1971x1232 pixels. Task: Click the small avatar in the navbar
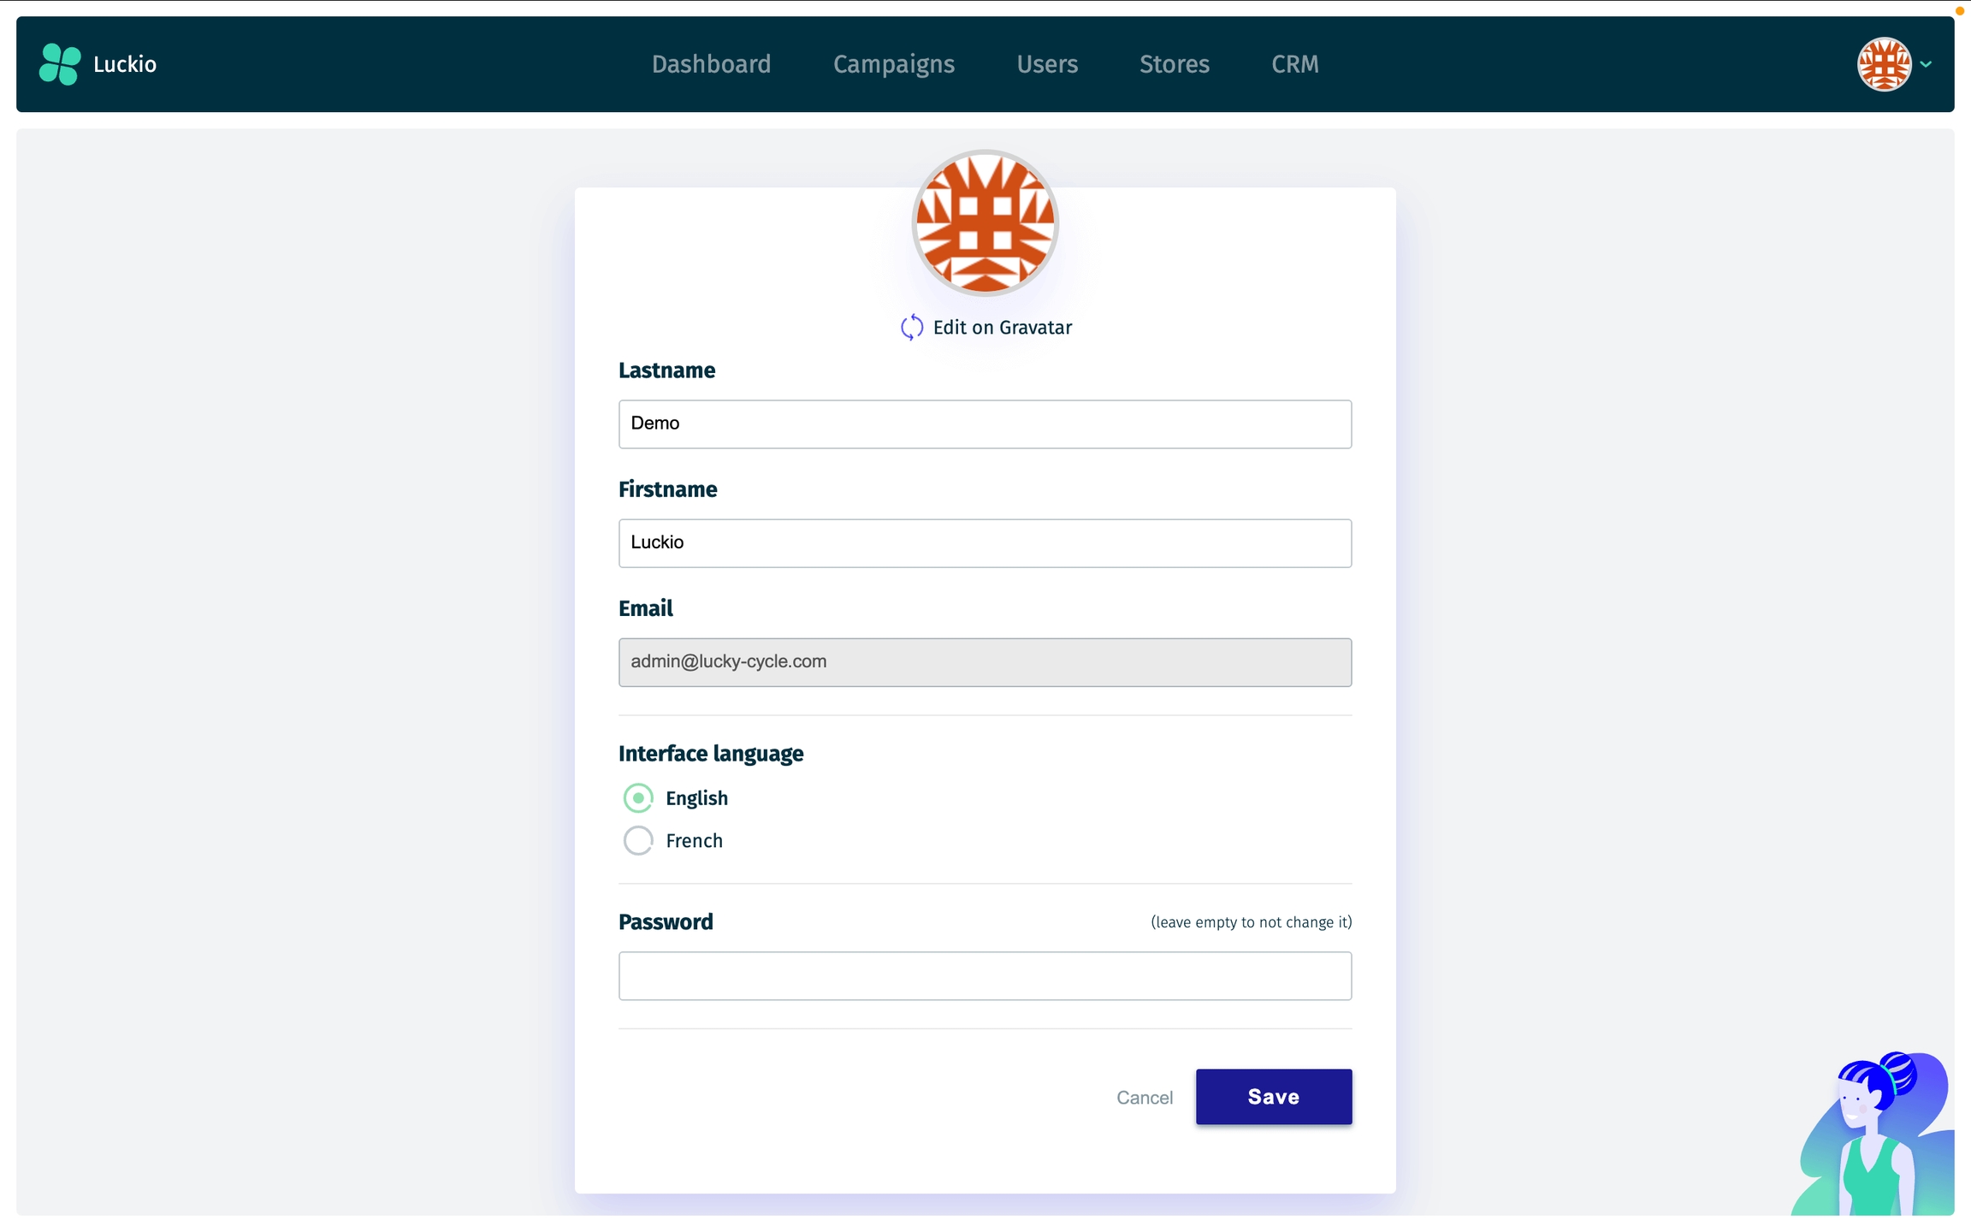click(1884, 64)
